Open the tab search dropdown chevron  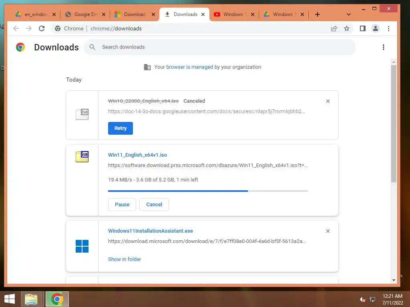click(x=349, y=14)
